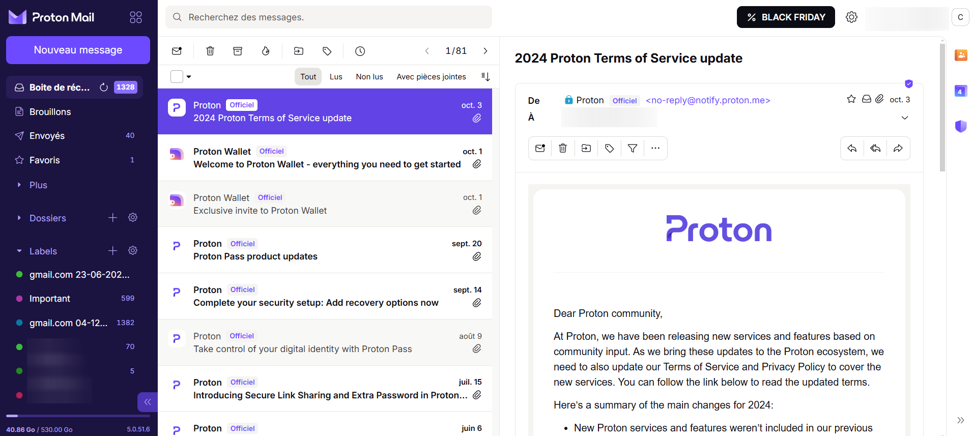
Task: Mark open message unread via envelope icon
Action: click(540, 149)
